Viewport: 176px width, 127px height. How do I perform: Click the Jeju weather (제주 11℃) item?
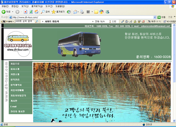pos(154,21)
